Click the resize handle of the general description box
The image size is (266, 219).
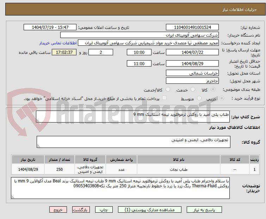coord(38,121)
